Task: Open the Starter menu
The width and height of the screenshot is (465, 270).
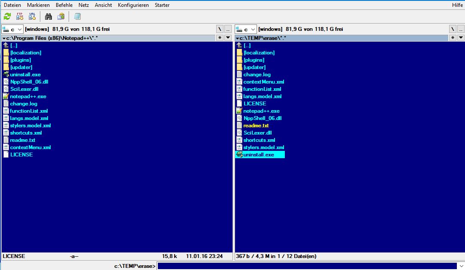Action: (162, 5)
